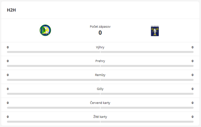
Task: Click the H2H section heading
Action: [12, 10]
